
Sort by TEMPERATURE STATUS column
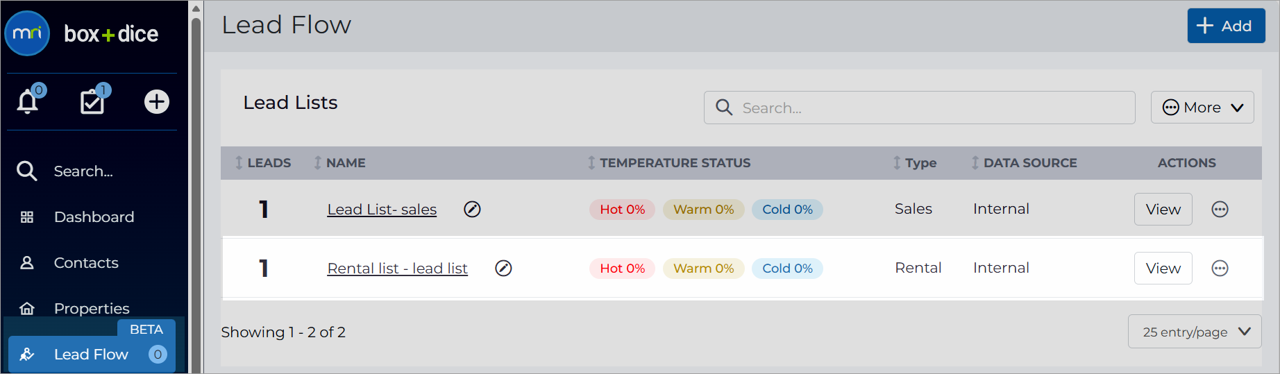pyautogui.click(x=669, y=163)
